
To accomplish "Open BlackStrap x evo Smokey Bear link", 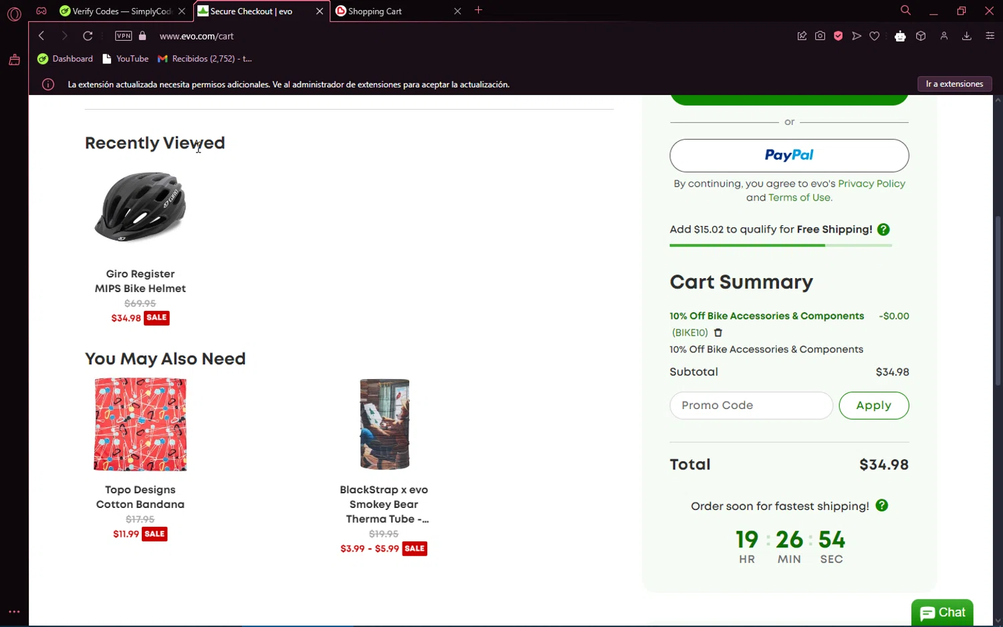I will (384, 505).
